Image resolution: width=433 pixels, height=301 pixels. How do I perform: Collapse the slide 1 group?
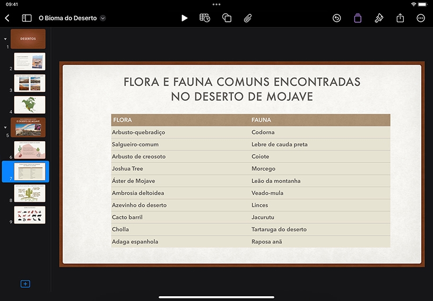tap(5, 39)
